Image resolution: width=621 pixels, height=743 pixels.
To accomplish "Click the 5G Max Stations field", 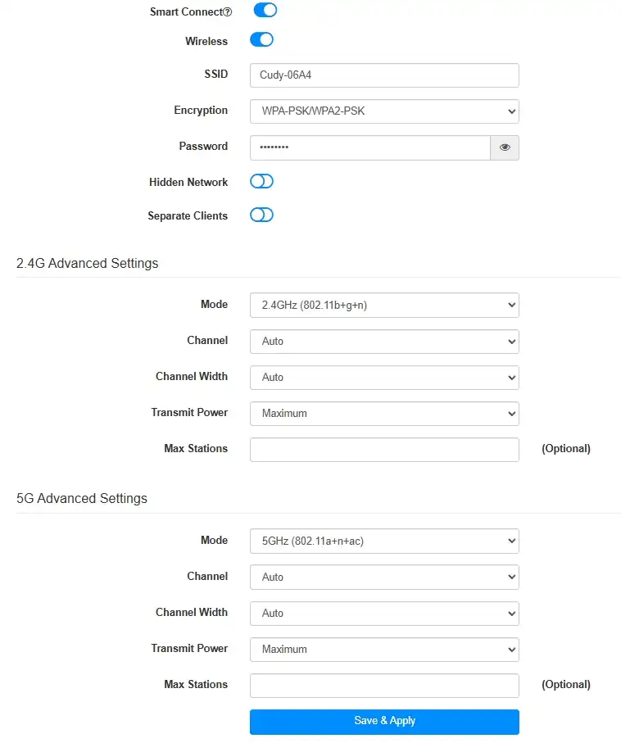I will (x=384, y=685).
